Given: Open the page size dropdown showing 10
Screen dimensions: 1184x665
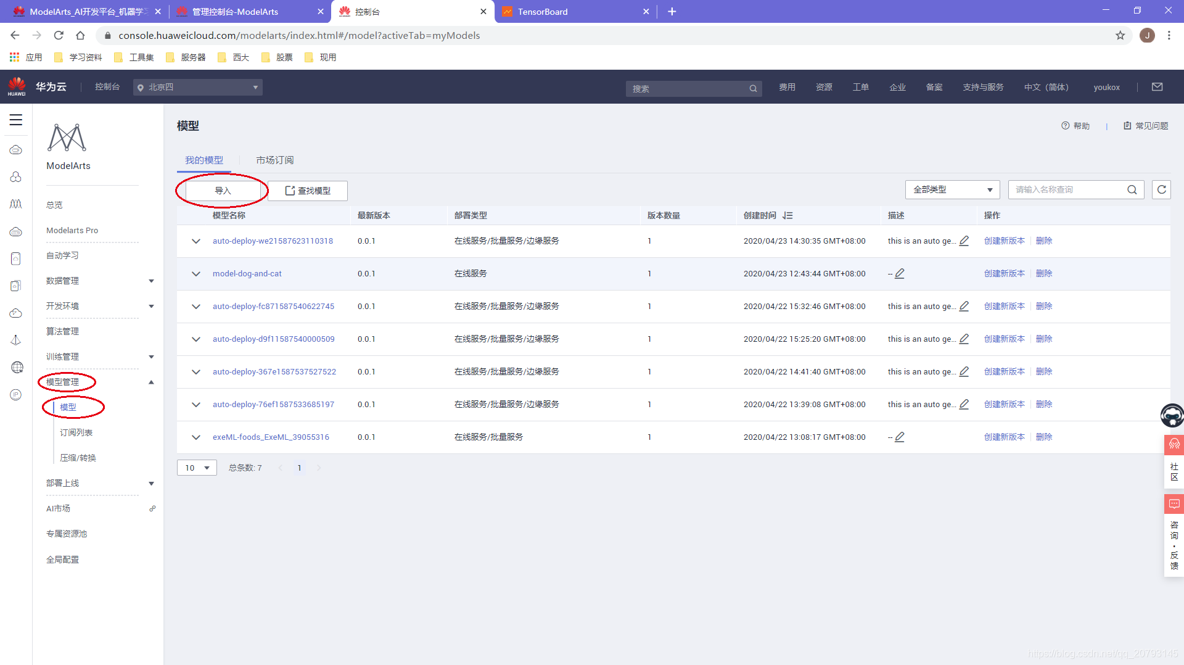Looking at the screenshot, I should pos(197,468).
